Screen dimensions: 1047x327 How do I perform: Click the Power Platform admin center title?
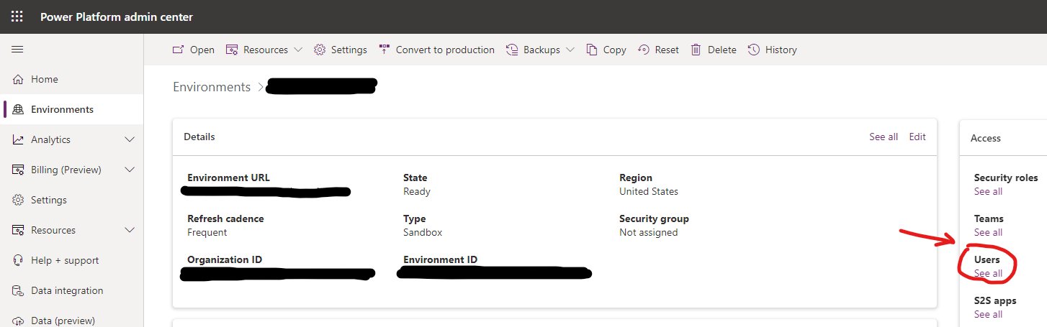pyautogui.click(x=117, y=17)
